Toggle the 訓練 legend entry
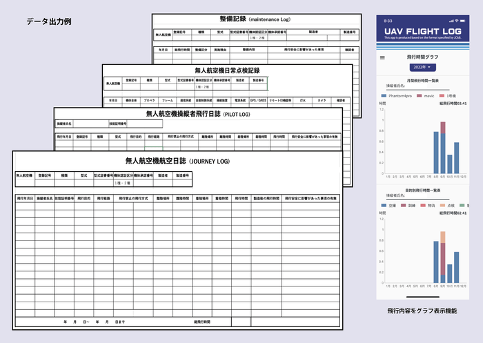The image size is (483, 343). tap(410, 205)
